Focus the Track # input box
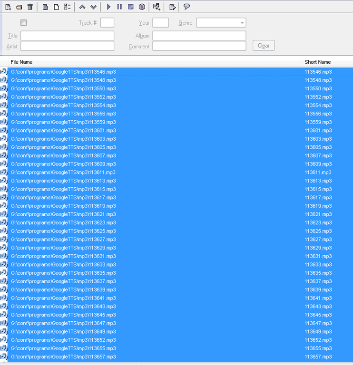The height and width of the screenshot is (365, 353). (107, 23)
